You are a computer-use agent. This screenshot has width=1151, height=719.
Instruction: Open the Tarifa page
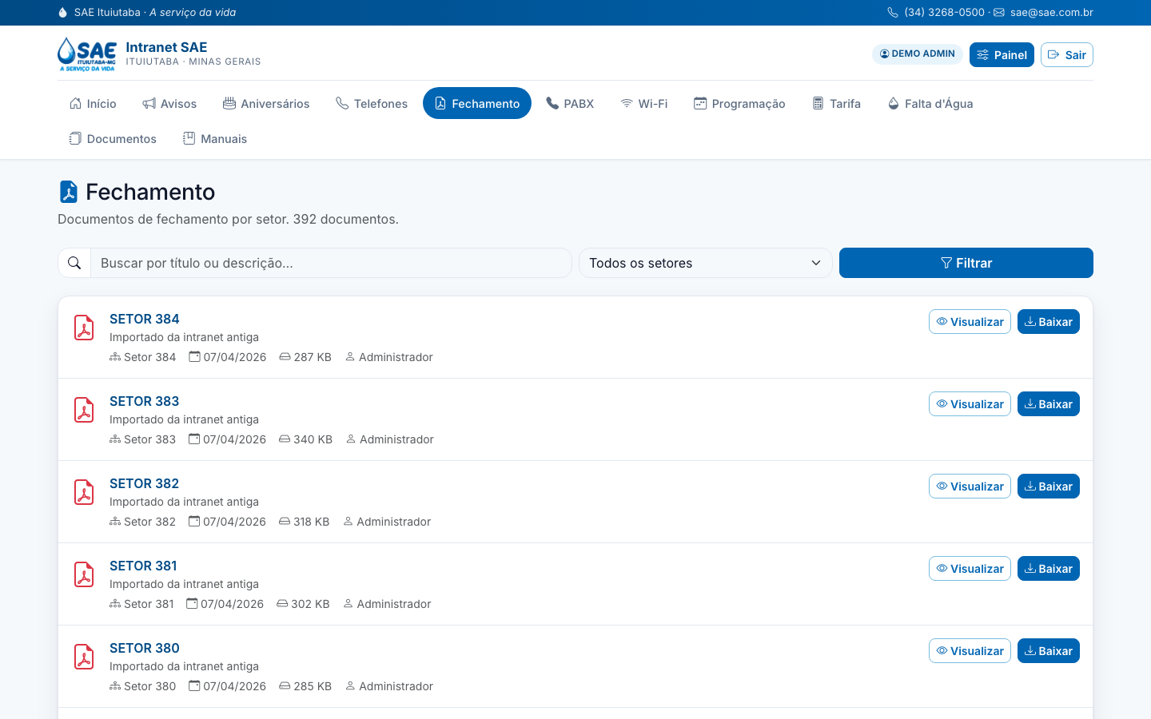[836, 103]
